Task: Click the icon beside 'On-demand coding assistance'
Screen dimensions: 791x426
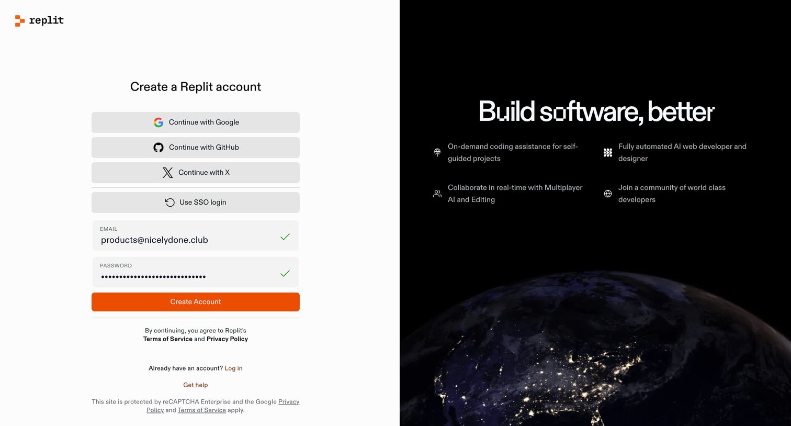Action: click(437, 152)
